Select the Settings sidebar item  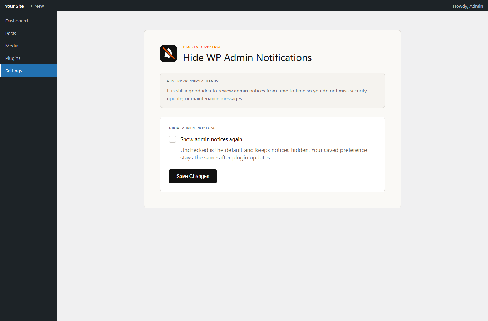pyautogui.click(x=29, y=71)
